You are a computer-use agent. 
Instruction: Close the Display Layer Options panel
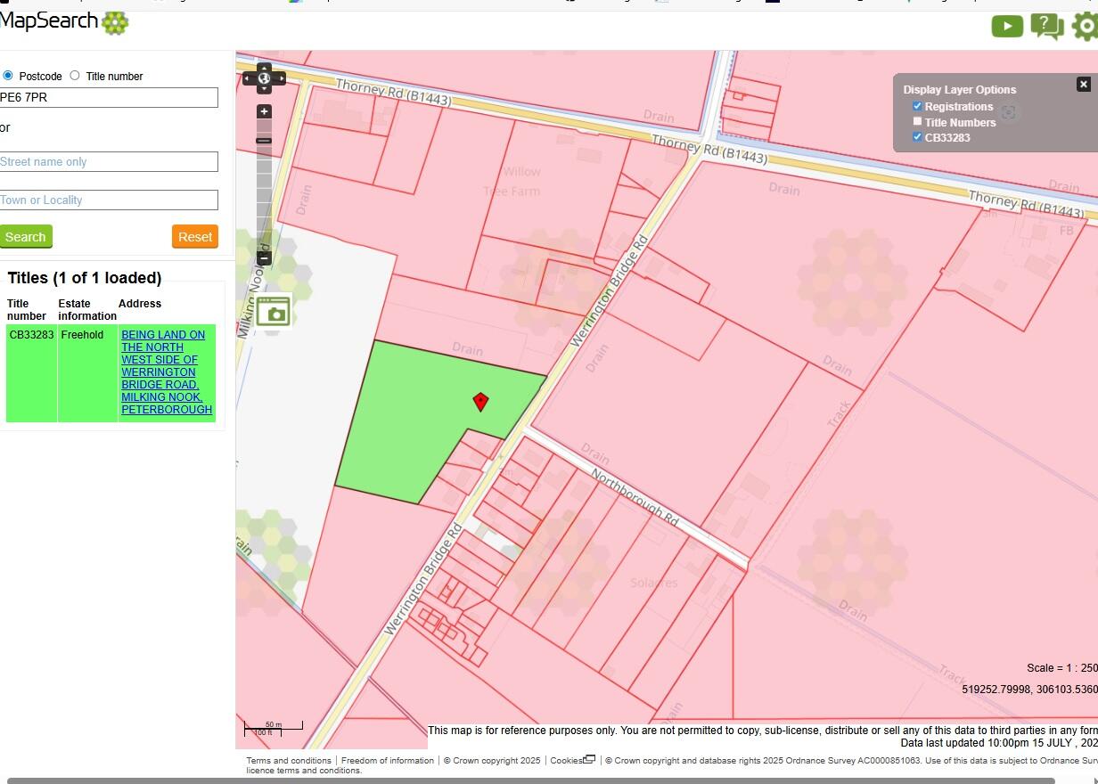click(x=1083, y=84)
